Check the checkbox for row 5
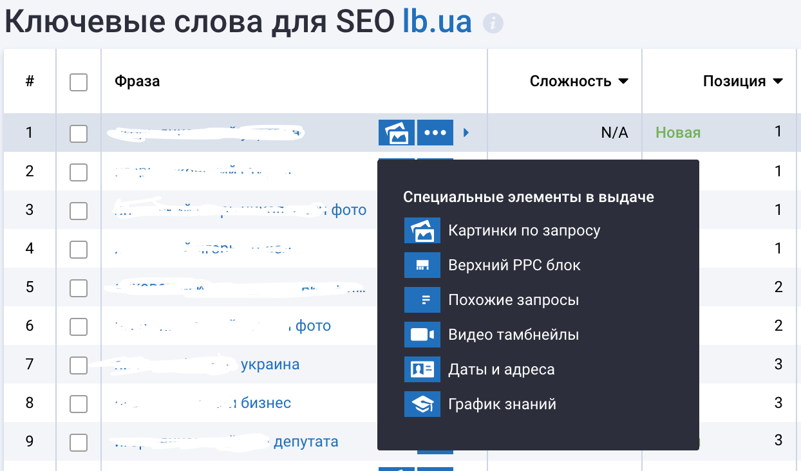This screenshot has width=801, height=471. coord(79,288)
